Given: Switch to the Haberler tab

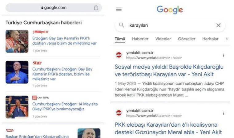Looking at the screenshot, I should pos(140,39).
